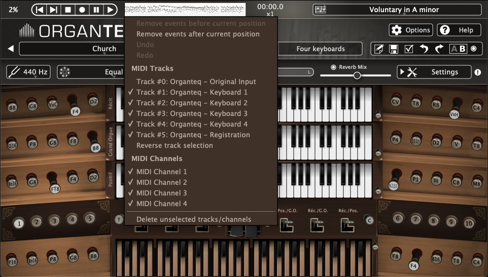
Task: Toggle MIDI Channel 4 entry
Action: 161,204
